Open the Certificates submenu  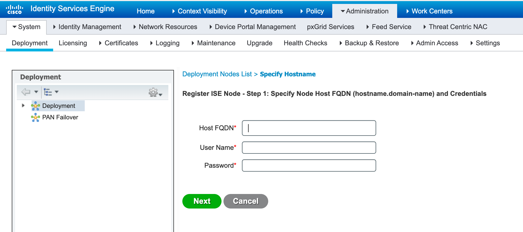(119, 43)
